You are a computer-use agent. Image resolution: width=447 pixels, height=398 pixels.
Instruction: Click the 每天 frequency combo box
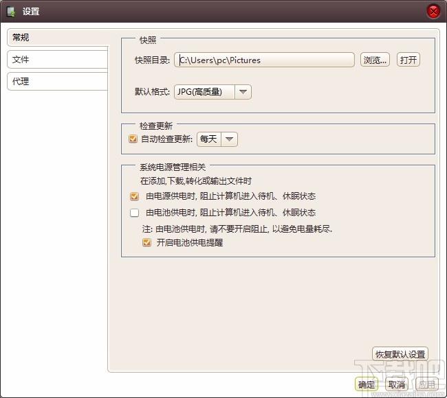217,139
